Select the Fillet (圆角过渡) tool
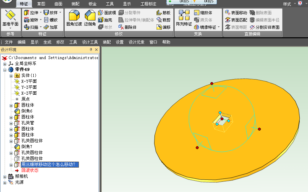308x192 pixels. click(x=74, y=16)
